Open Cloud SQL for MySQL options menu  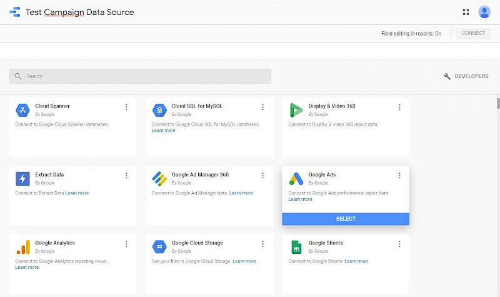pos(262,107)
